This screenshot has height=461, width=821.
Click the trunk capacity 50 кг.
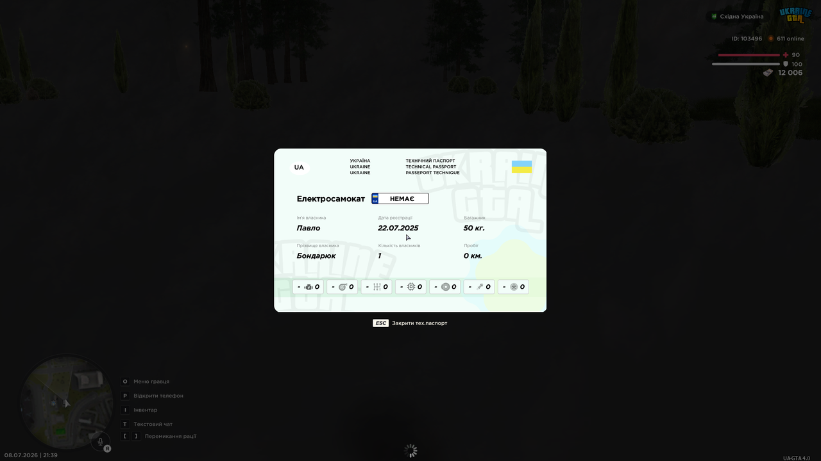(474, 228)
